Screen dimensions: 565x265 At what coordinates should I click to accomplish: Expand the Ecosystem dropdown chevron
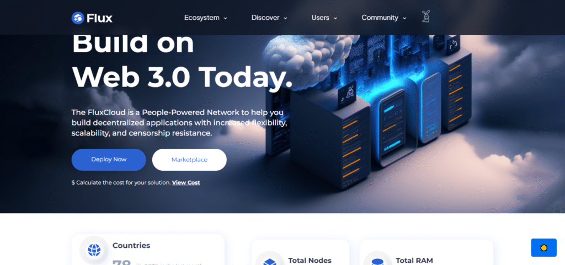click(x=226, y=18)
